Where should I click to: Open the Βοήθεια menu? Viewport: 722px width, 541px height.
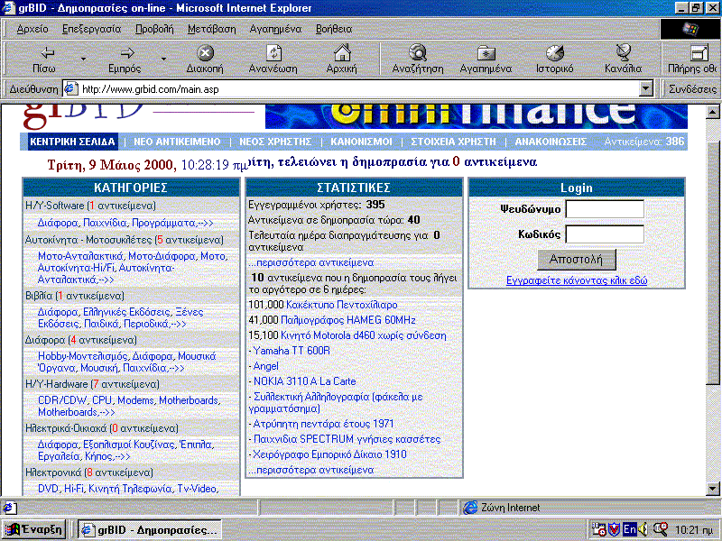[334, 29]
